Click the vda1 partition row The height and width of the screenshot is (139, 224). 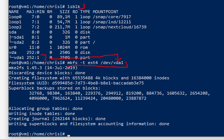point(50,57)
